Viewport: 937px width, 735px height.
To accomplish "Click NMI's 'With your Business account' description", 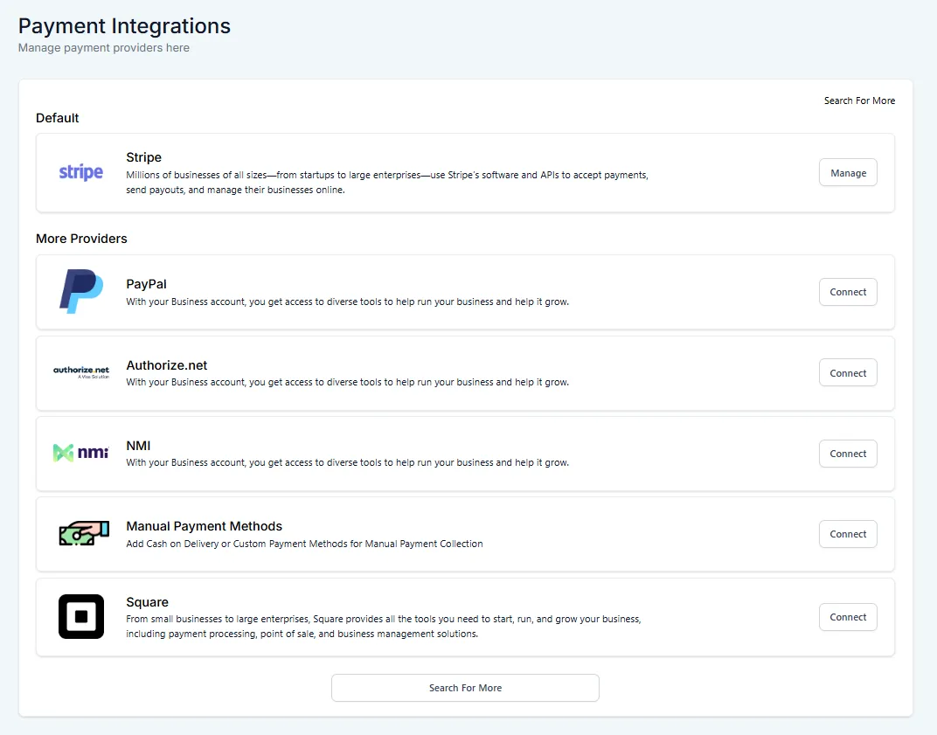I will [x=347, y=462].
